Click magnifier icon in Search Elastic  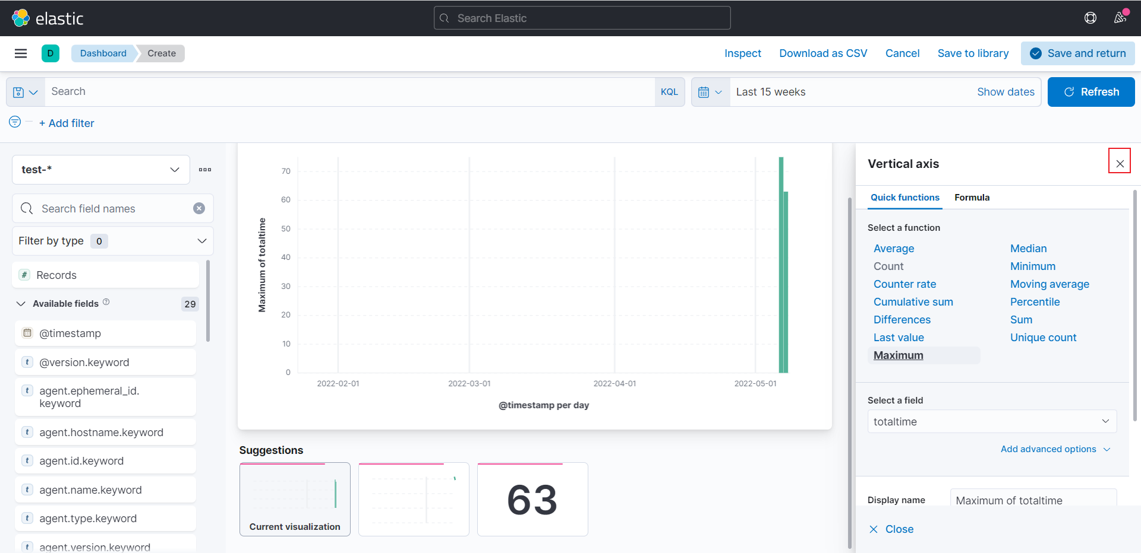coord(445,18)
